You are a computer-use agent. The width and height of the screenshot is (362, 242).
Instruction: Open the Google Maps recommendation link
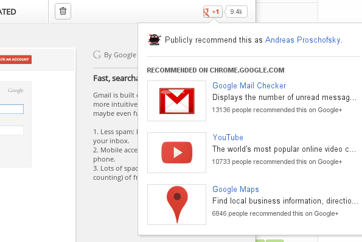click(235, 189)
